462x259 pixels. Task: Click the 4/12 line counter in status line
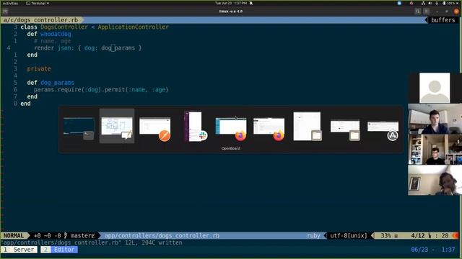[418, 235]
